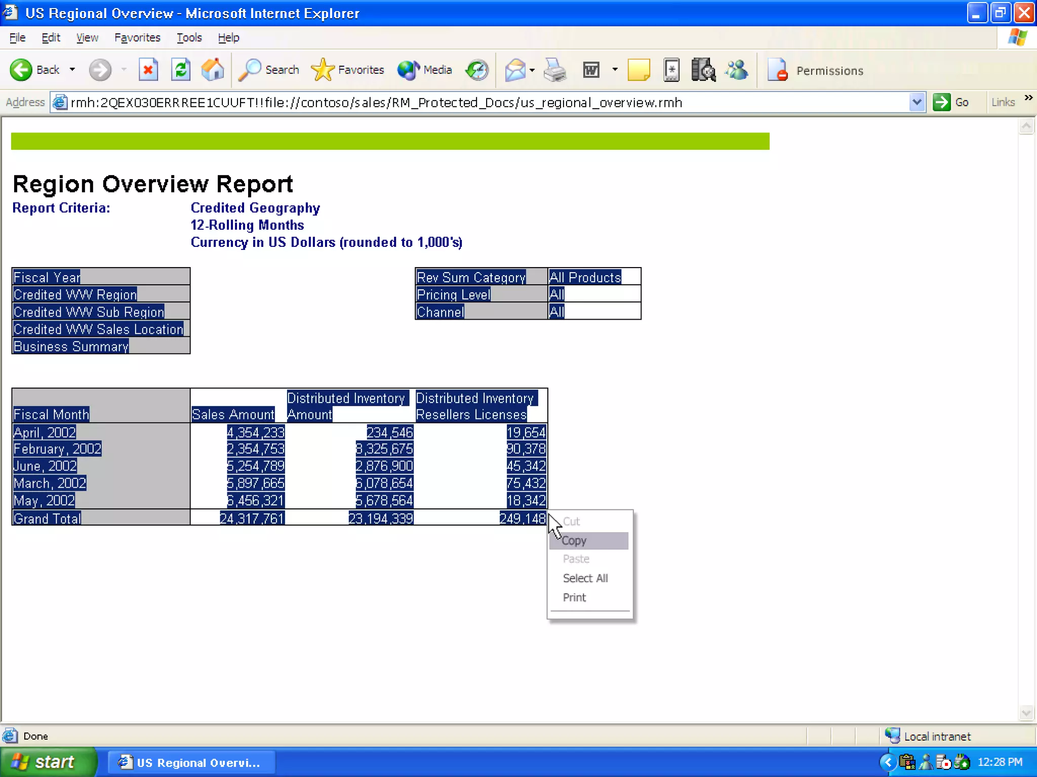Image resolution: width=1037 pixels, height=777 pixels.
Task: Open the History toolbar icon
Action: (x=477, y=70)
